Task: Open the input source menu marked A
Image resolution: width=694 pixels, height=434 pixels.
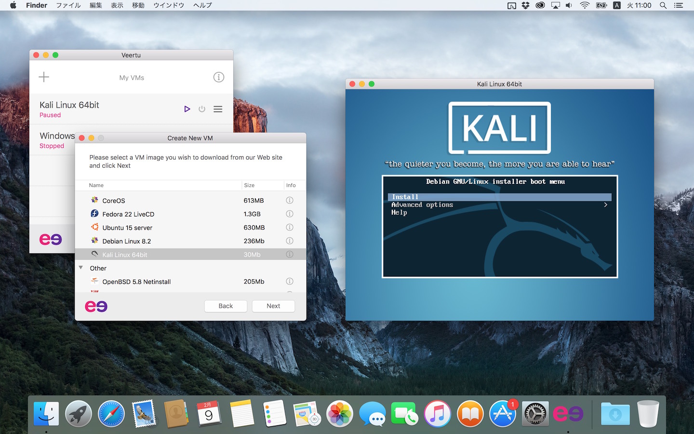Action: 617,5
